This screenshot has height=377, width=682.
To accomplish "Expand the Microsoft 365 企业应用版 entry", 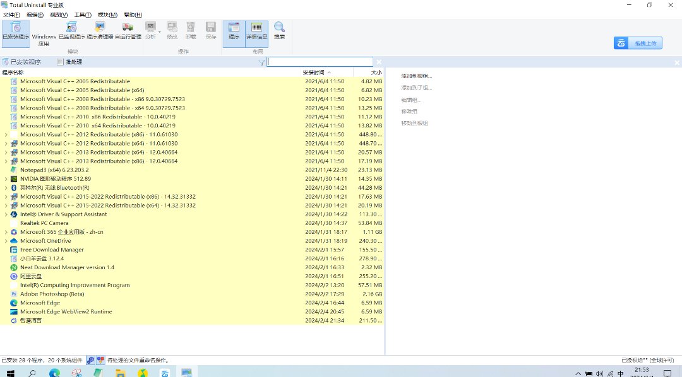I will (6, 232).
